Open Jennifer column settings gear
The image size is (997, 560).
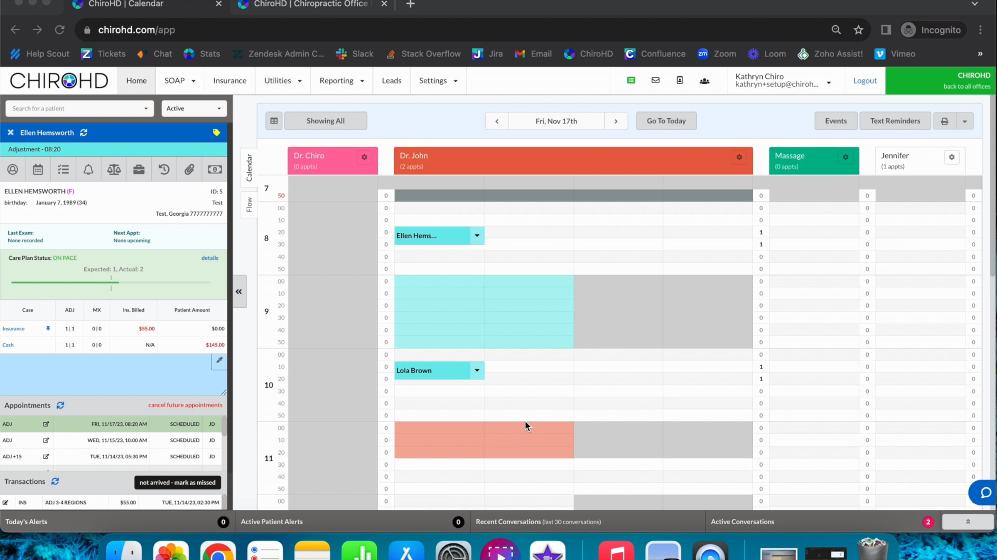[x=952, y=157]
